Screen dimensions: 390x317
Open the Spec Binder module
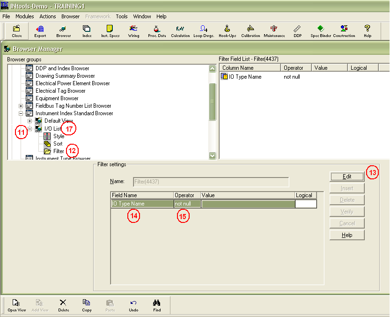click(x=321, y=30)
